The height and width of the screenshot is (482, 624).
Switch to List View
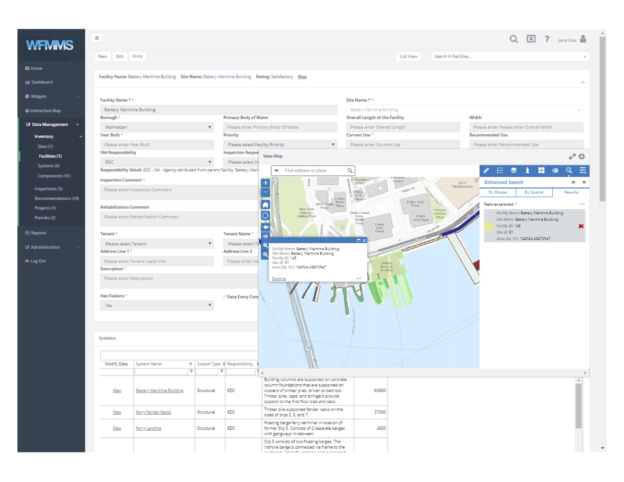[408, 56]
